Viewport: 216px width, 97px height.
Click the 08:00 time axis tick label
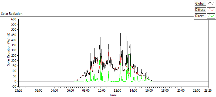click(86, 91)
